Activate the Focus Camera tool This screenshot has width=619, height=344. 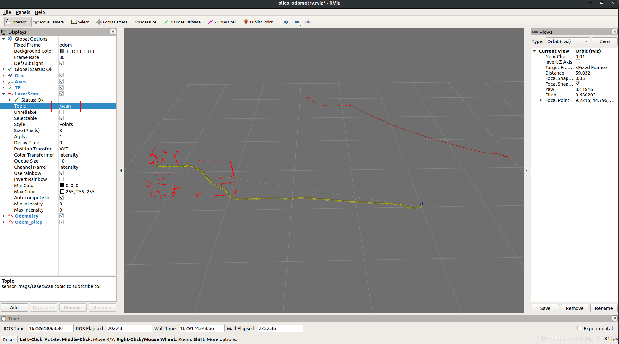tap(112, 22)
